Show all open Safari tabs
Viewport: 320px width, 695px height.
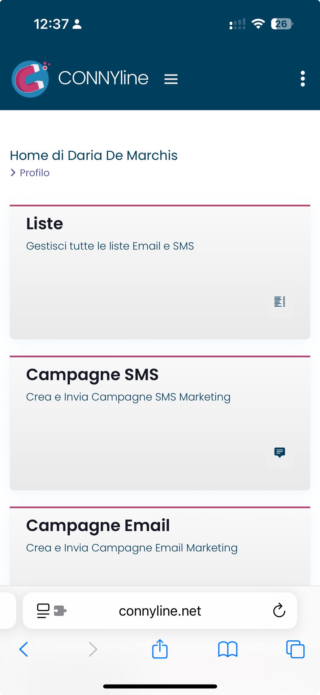[295, 649]
